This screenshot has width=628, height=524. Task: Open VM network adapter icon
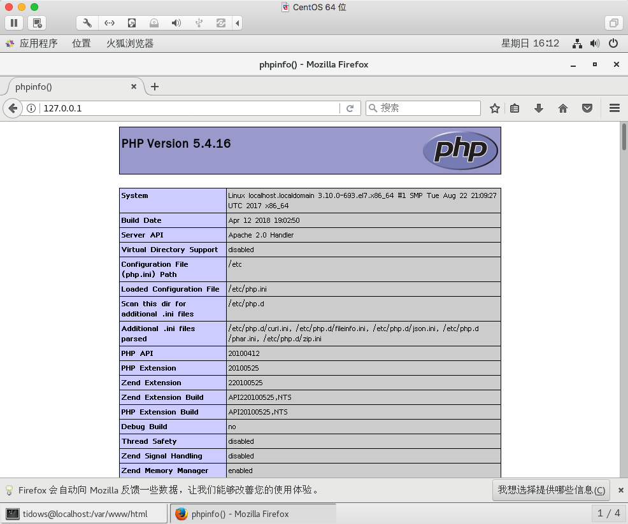click(110, 23)
